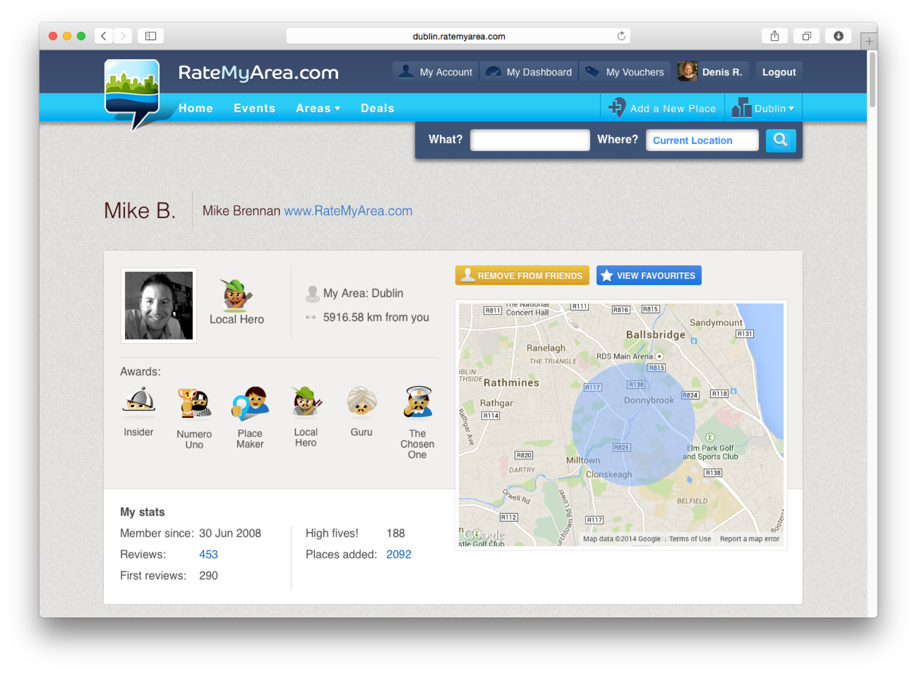Click 'Member since: 30 Jun 2008' text

click(190, 533)
